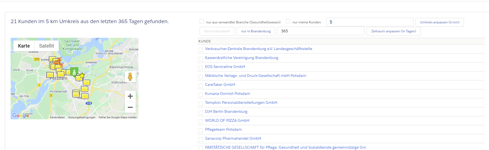Screen dimensions: 489x150
Task: Click 'Nutzungsbedingungen' map link
Action: click(x=82, y=117)
